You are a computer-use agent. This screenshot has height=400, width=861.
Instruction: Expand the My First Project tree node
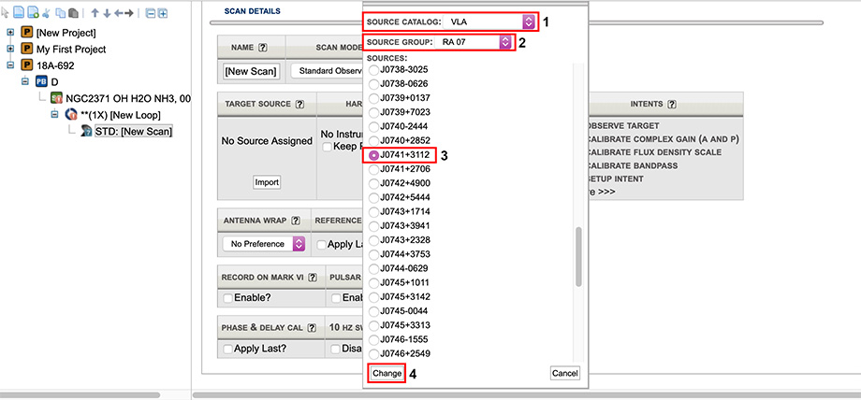pyautogui.click(x=10, y=49)
